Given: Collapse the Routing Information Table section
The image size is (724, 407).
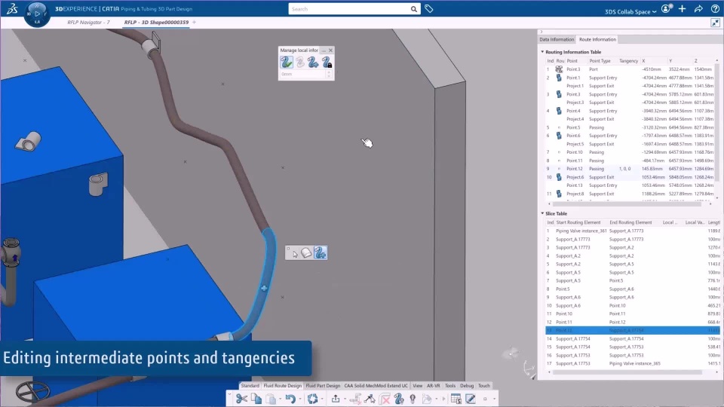Looking at the screenshot, I should (x=542, y=52).
